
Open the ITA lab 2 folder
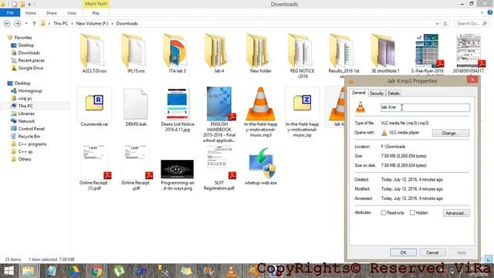[178, 53]
